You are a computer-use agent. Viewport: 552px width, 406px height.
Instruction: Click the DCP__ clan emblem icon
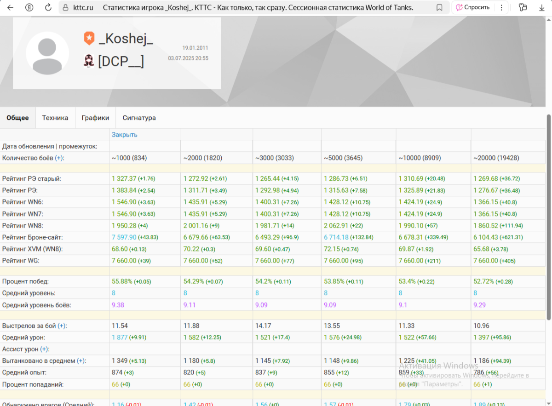pos(89,61)
